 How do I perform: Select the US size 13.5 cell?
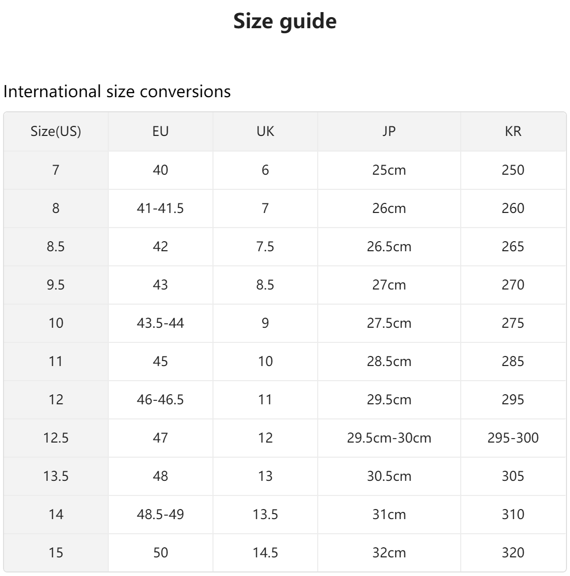tap(56, 476)
